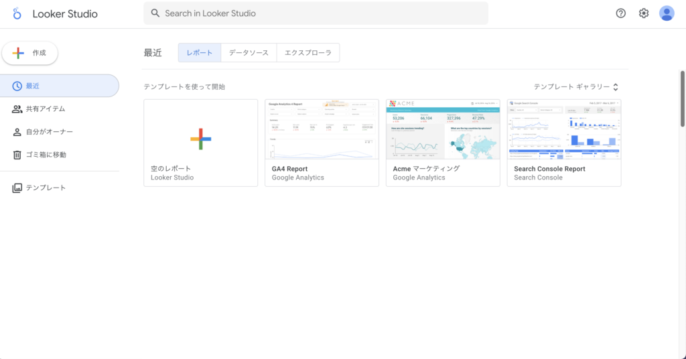686x359 pixels.
Task: Click the person icon beside 自分がオーナー
Action: click(17, 132)
